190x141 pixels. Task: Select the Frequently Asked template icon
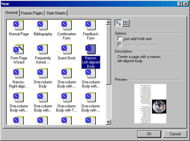43,49
